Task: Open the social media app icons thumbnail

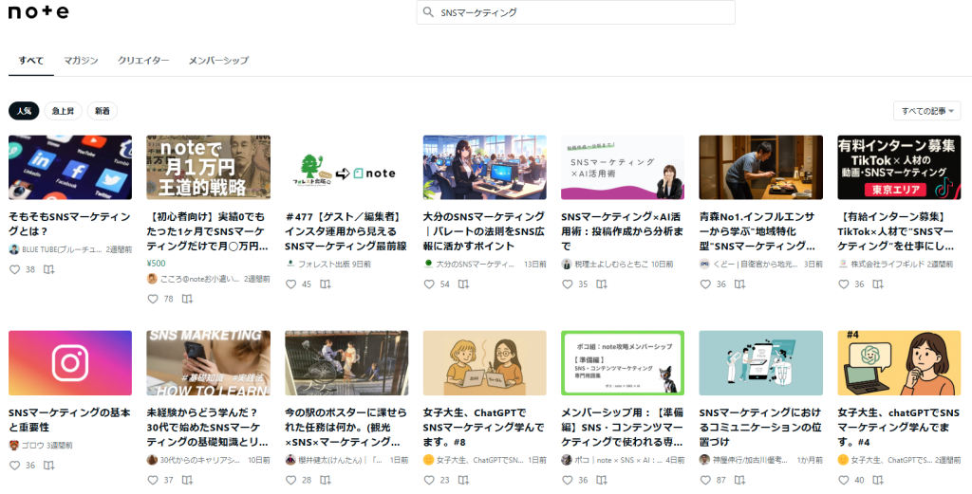Action: (70, 167)
